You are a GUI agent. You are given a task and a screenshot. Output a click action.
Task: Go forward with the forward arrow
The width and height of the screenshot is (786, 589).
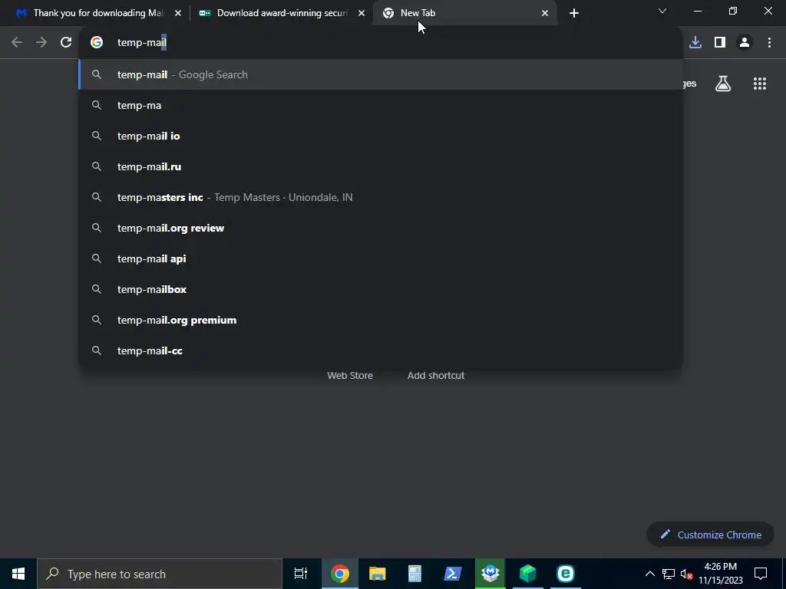point(41,43)
